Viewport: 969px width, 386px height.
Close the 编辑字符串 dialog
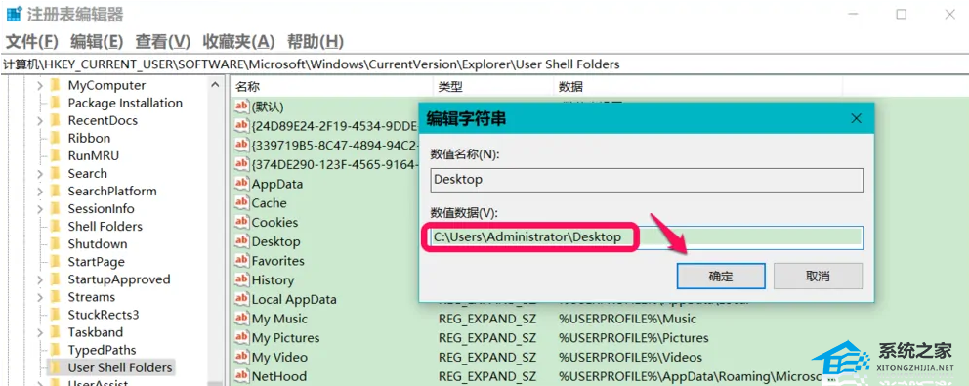[856, 118]
